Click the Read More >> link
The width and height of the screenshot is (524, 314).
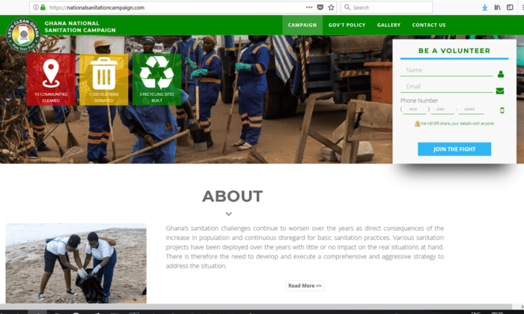305,286
